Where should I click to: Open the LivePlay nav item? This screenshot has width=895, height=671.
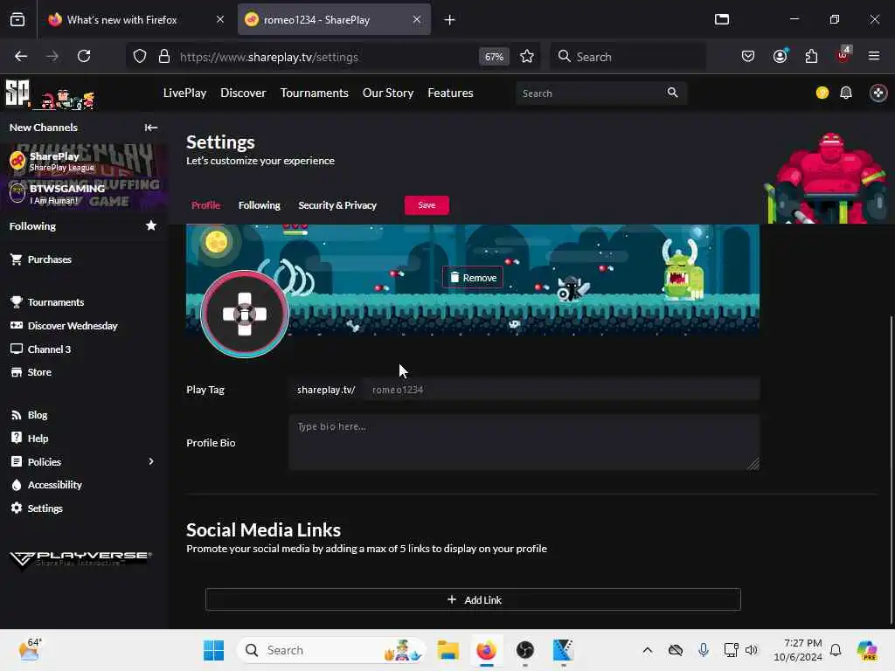click(184, 93)
